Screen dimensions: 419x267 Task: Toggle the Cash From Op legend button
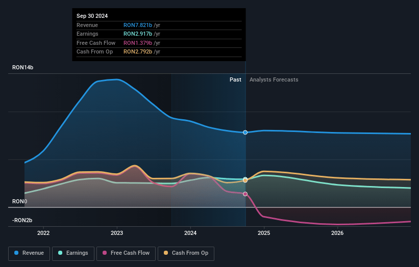[186, 253]
